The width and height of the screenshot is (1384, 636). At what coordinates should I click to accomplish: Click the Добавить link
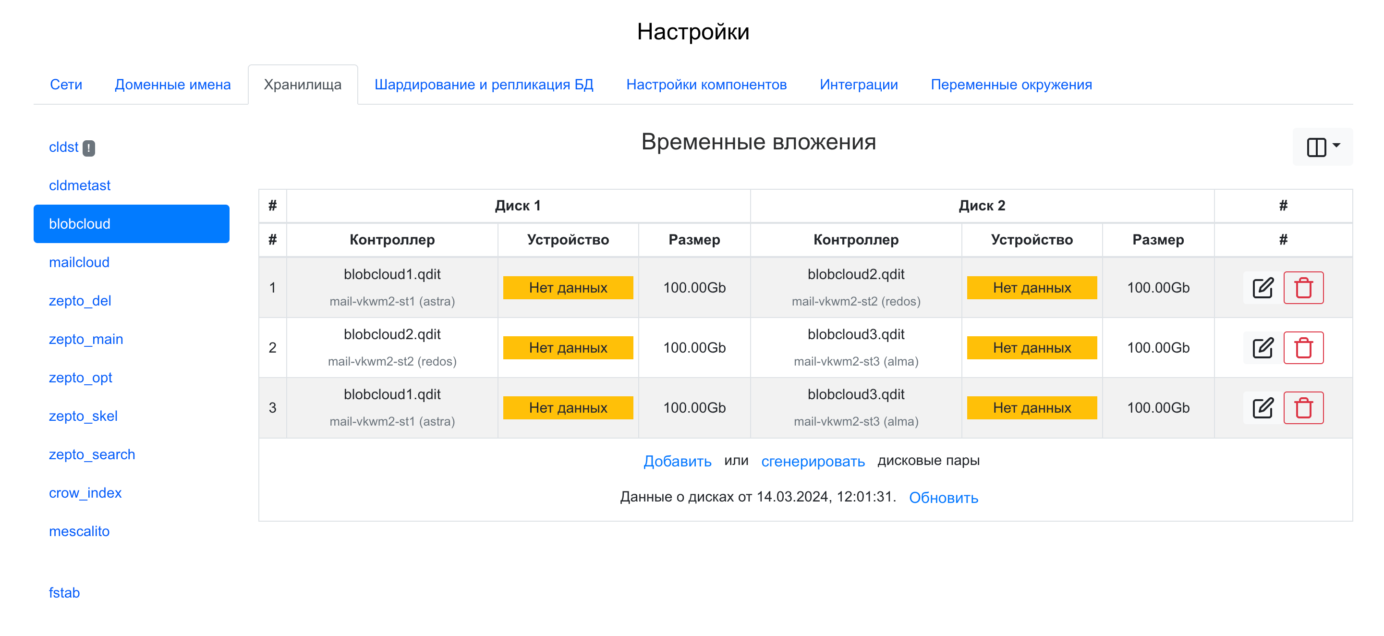pos(677,461)
